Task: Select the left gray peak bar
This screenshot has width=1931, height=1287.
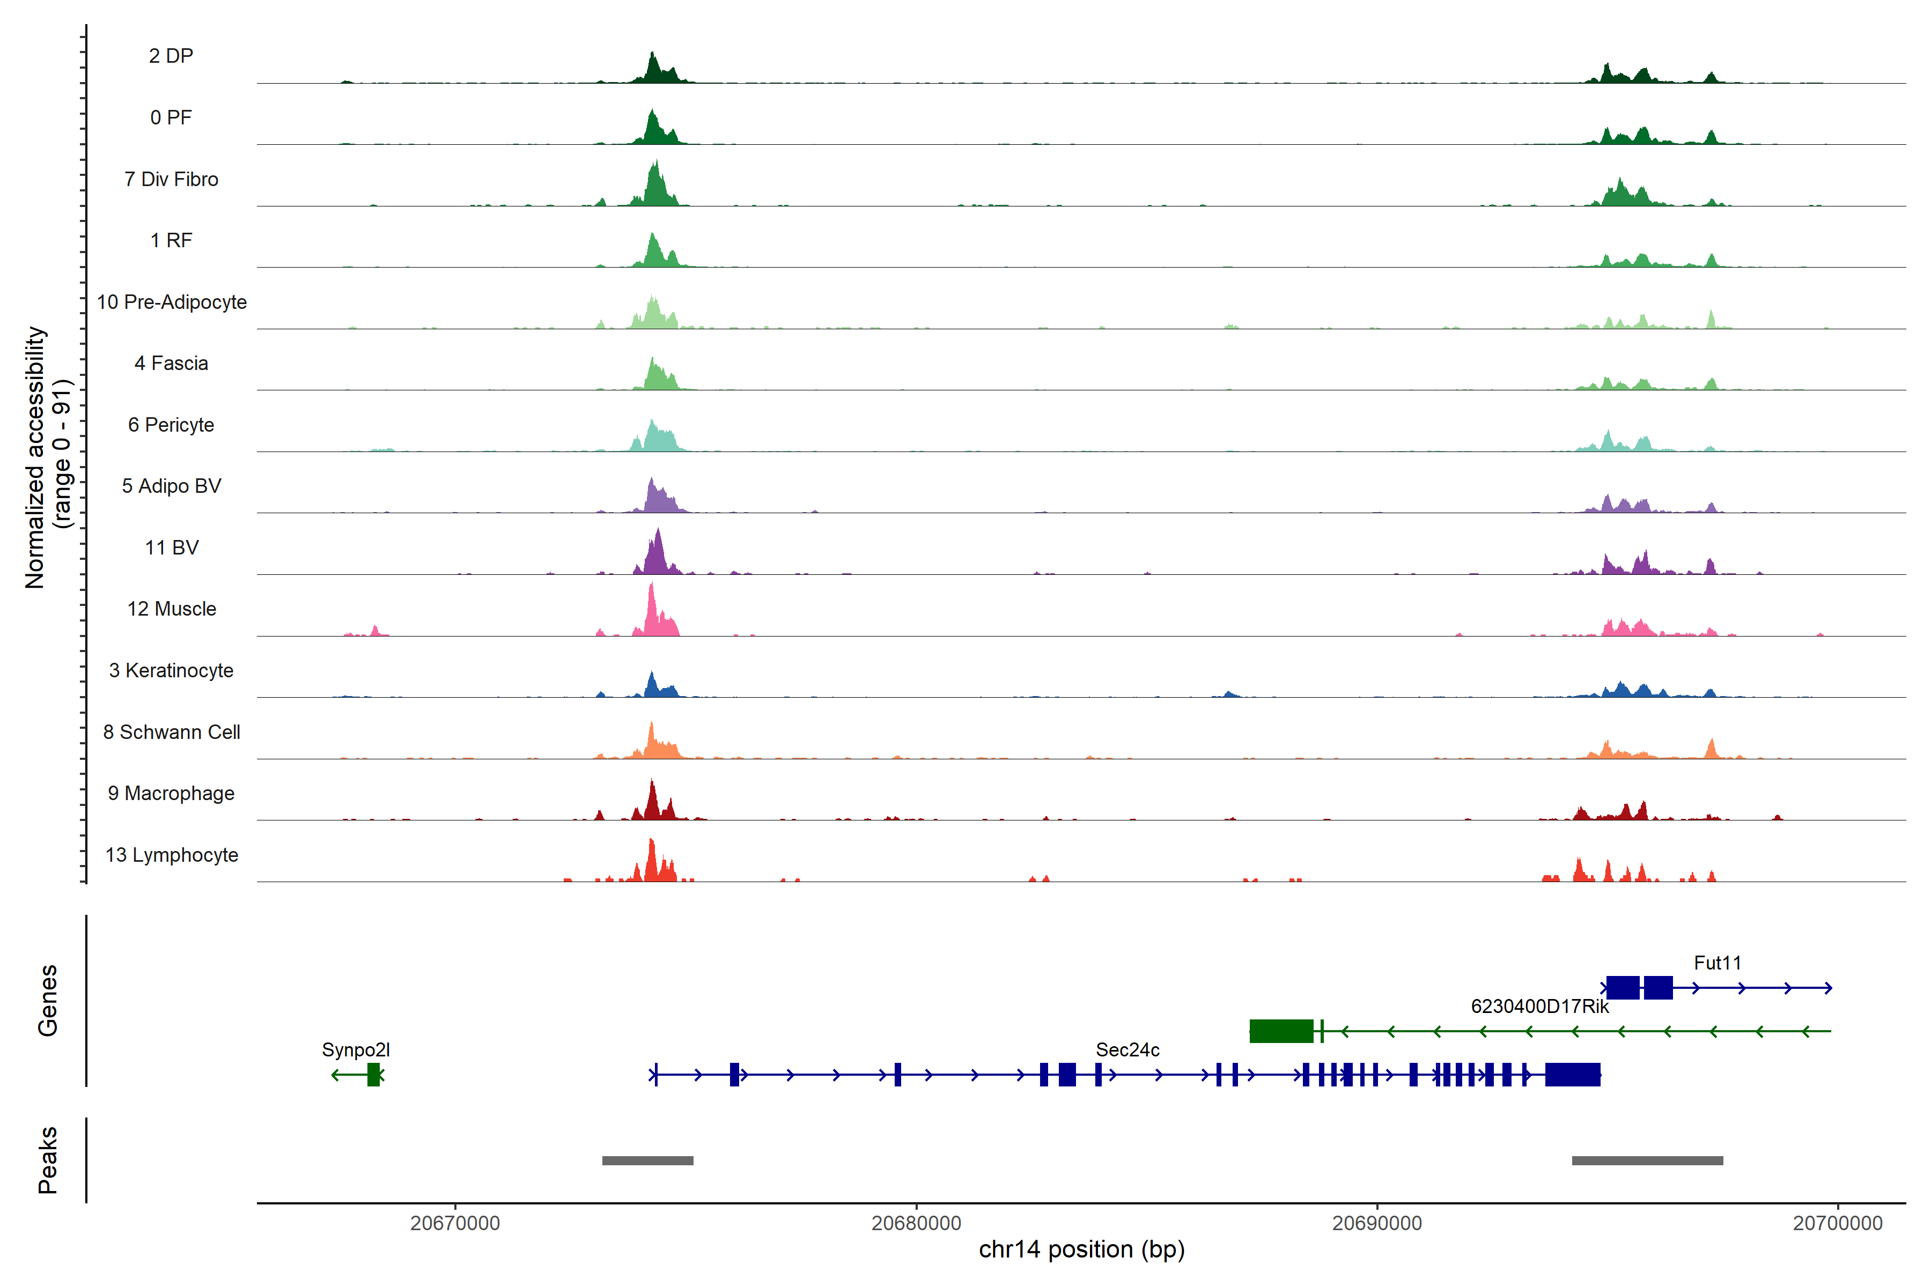Action: coord(648,1160)
